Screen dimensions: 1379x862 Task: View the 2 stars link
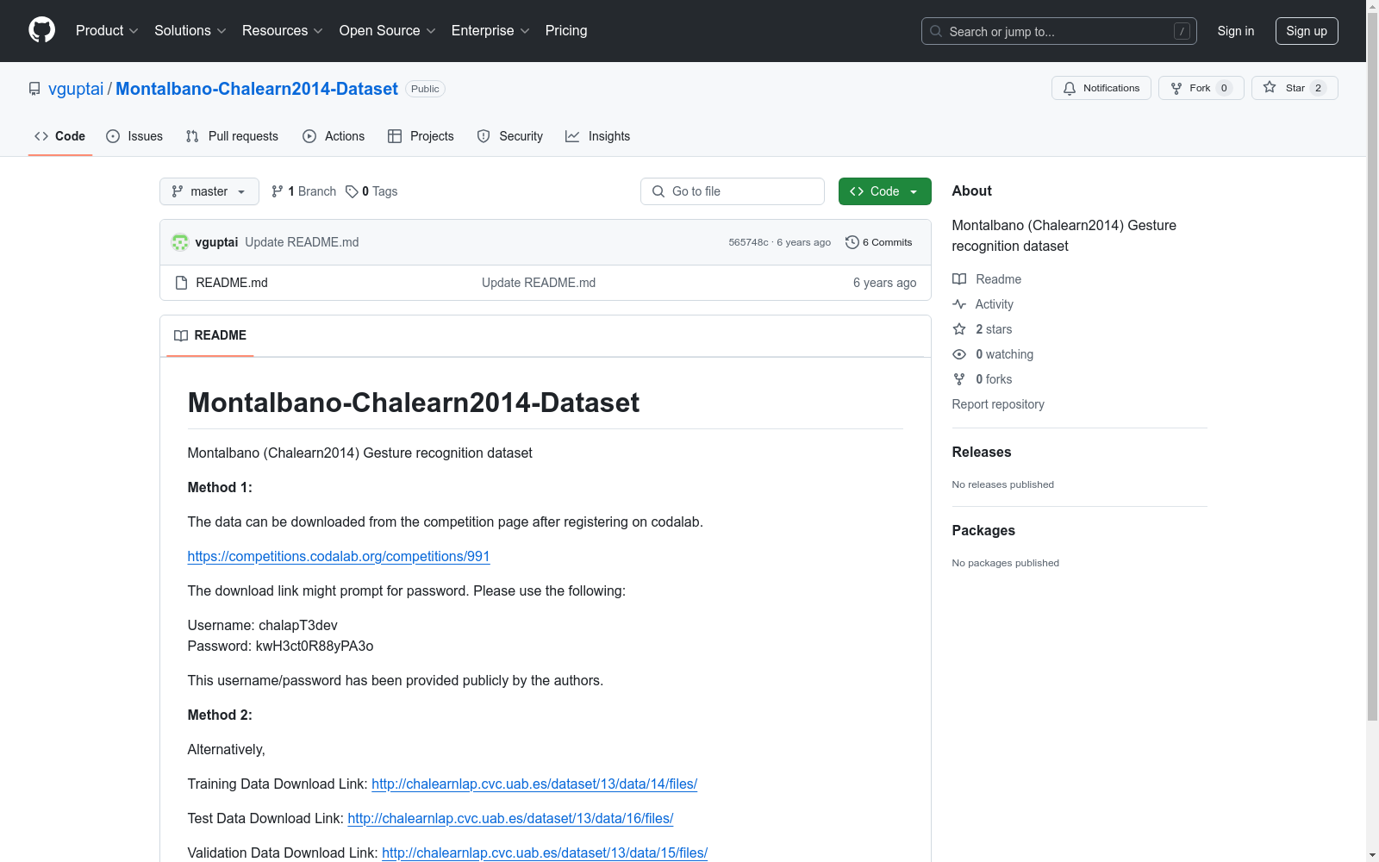pos(983,329)
